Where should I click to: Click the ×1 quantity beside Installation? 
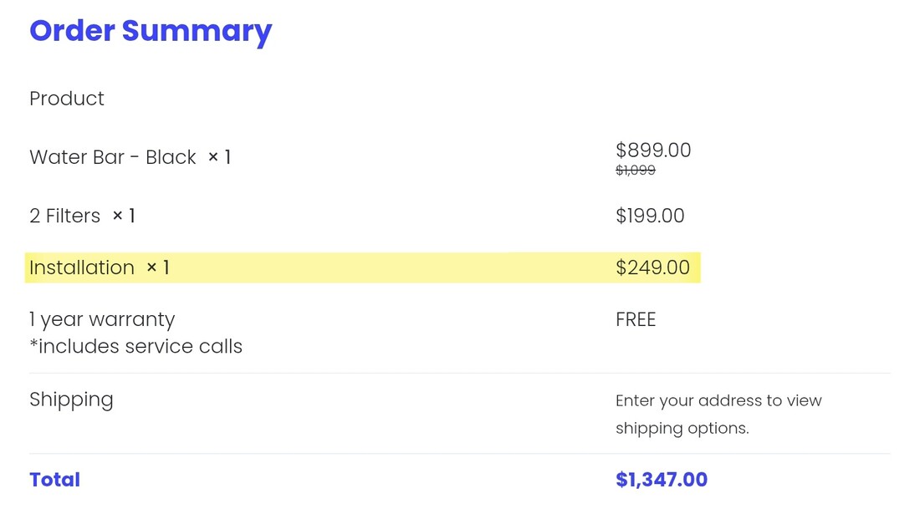pyautogui.click(x=158, y=267)
